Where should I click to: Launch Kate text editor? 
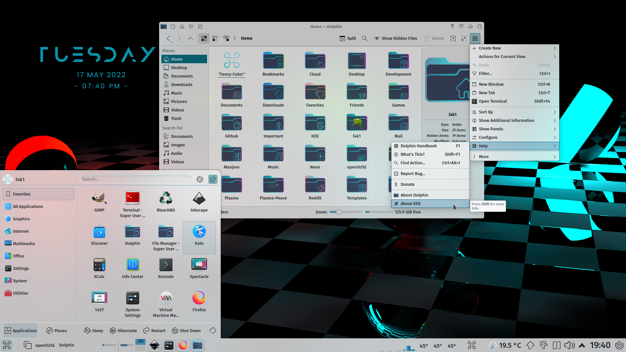[199, 238]
